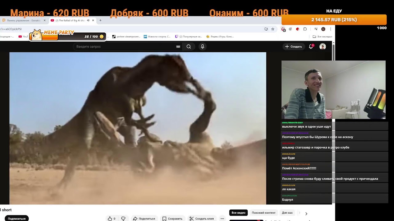Click chat message 'ля какая'
The height and width of the screenshot is (221, 394).
(289, 189)
